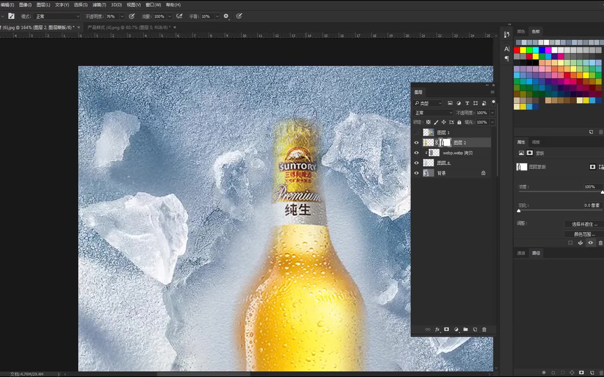Lock transparent pixels icon

click(428, 122)
